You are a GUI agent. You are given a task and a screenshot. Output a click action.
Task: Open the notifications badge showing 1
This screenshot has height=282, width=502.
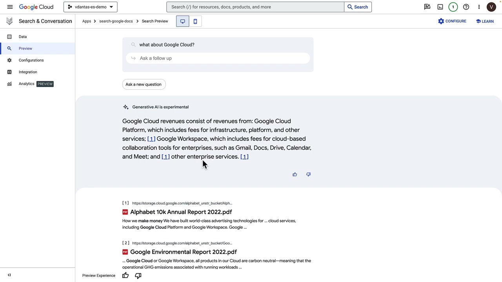pos(453,7)
